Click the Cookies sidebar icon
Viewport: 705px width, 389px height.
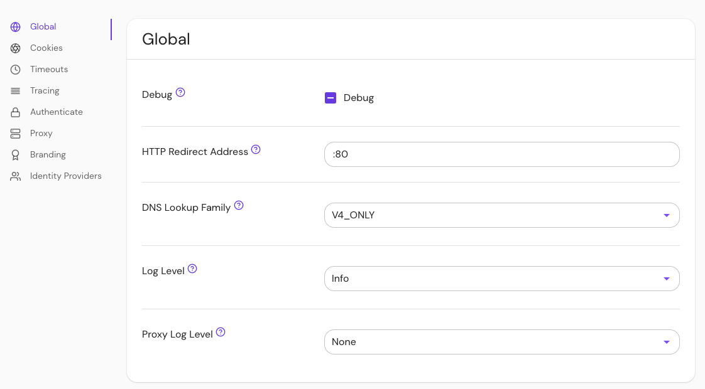15,48
